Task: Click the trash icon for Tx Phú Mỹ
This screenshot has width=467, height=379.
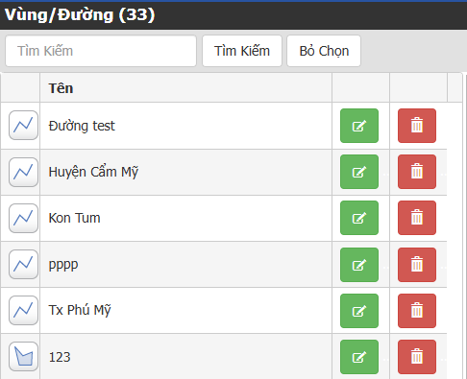Action: (x=417, y=311)
